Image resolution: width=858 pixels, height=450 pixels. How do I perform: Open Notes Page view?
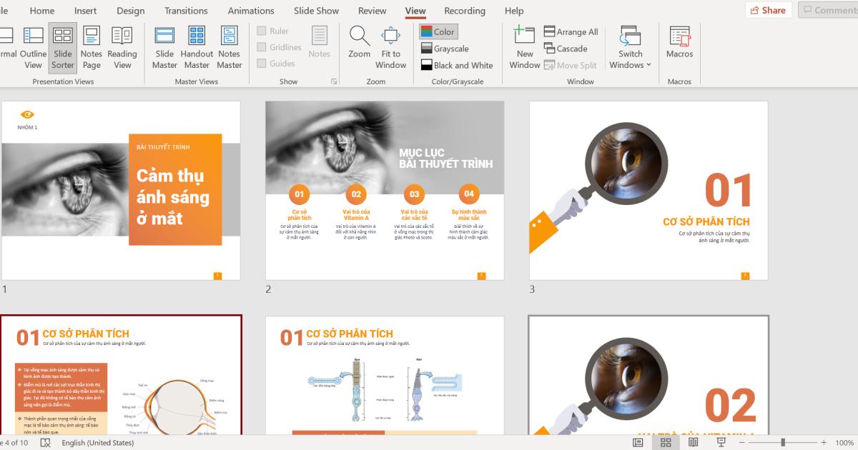coord(92,48)
